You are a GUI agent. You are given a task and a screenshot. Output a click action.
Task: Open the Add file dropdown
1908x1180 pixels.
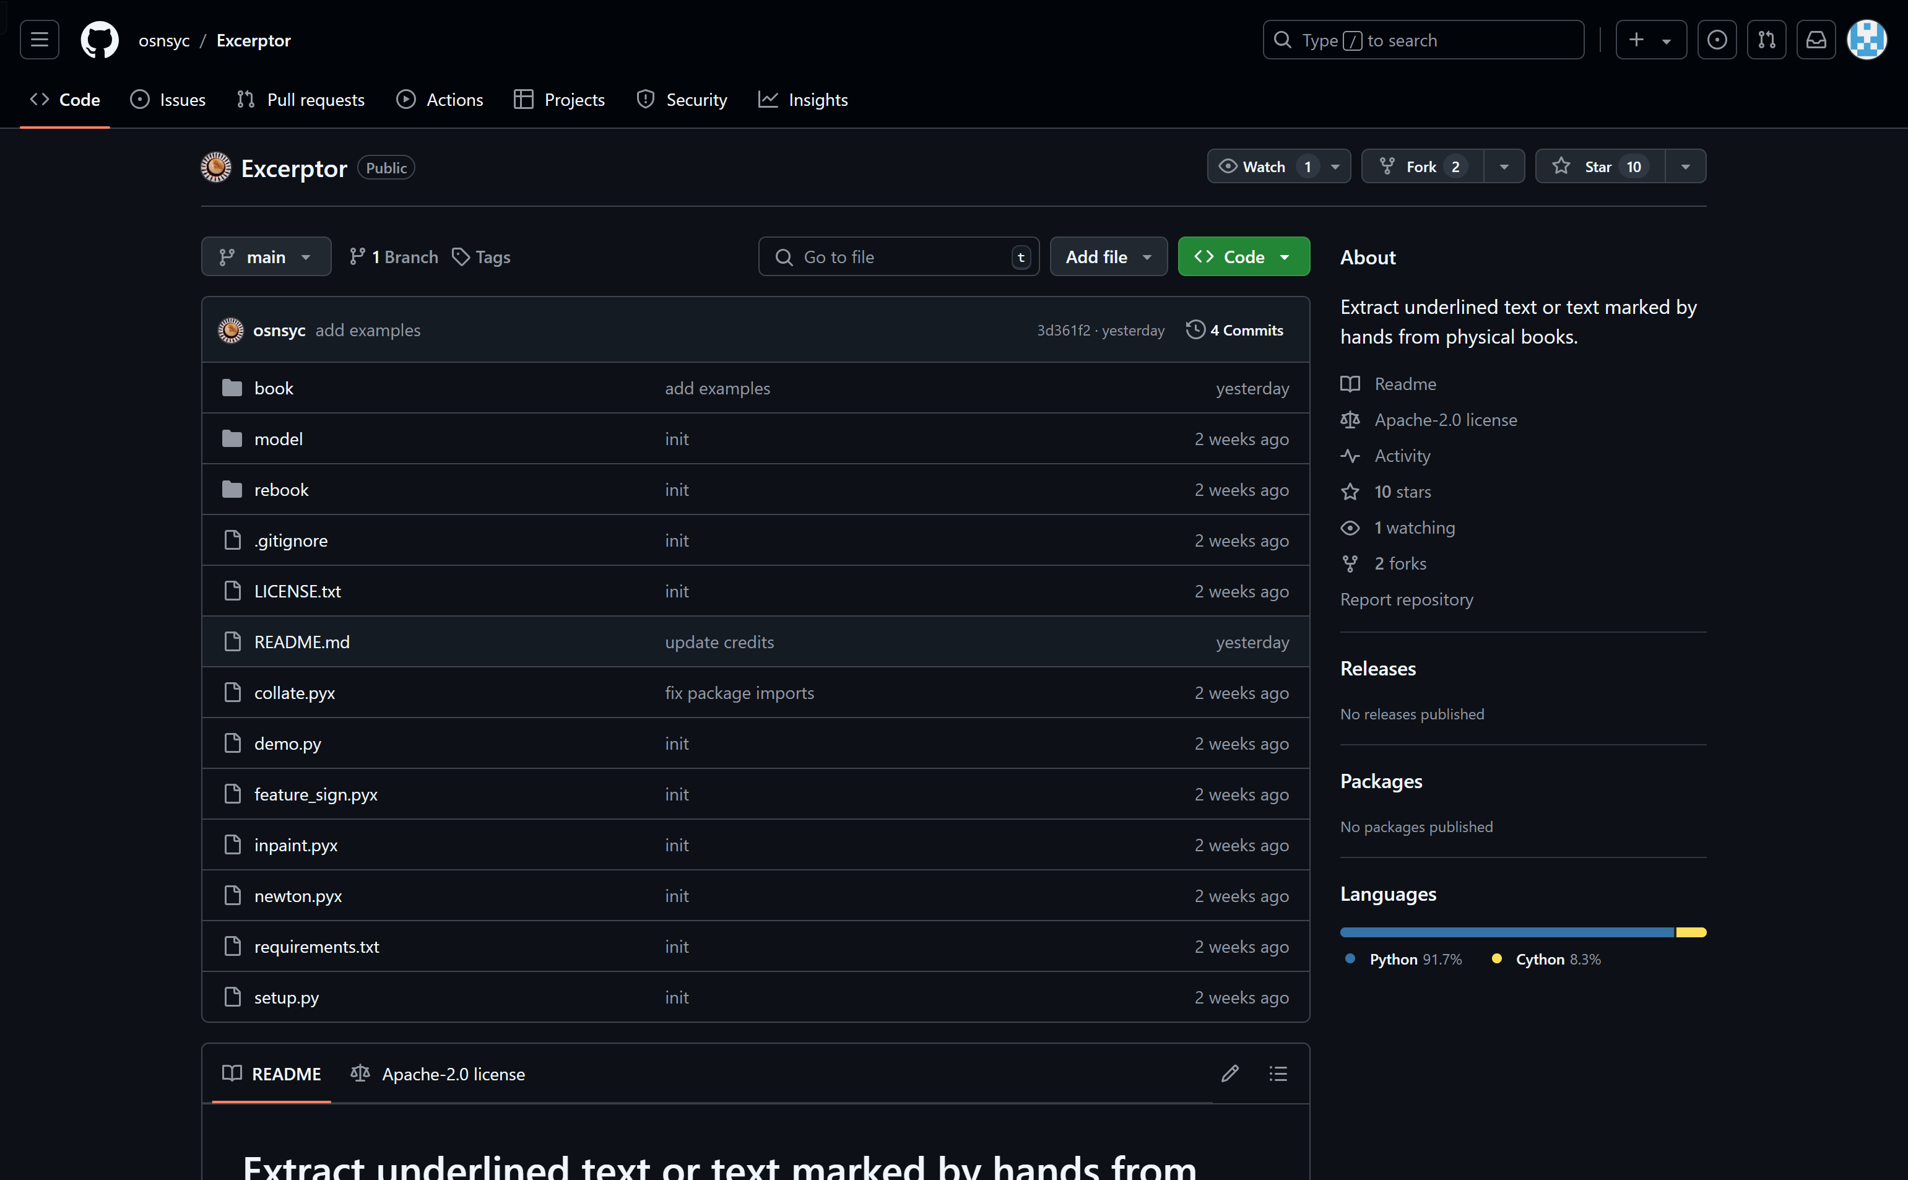1108,257
